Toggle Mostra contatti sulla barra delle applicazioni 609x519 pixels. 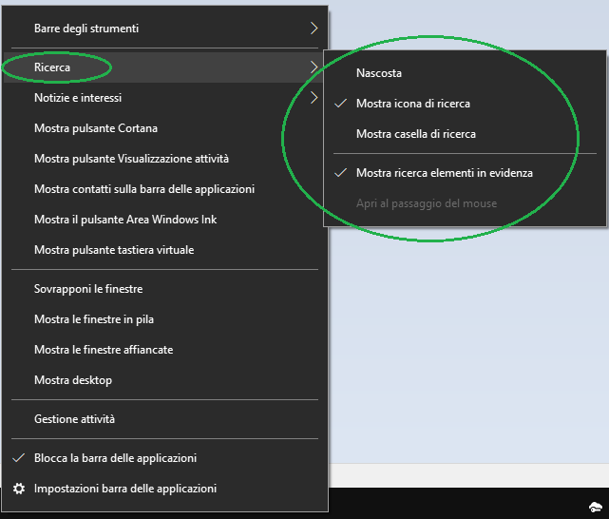coord(165,189)
